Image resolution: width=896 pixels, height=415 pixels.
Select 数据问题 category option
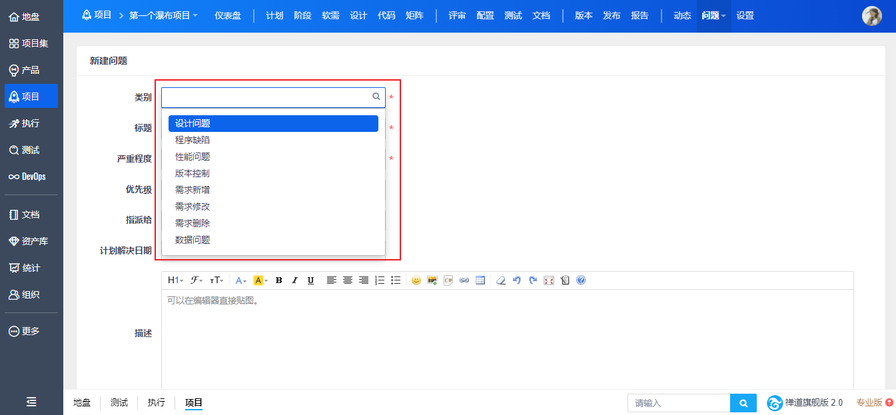(273, 240)
